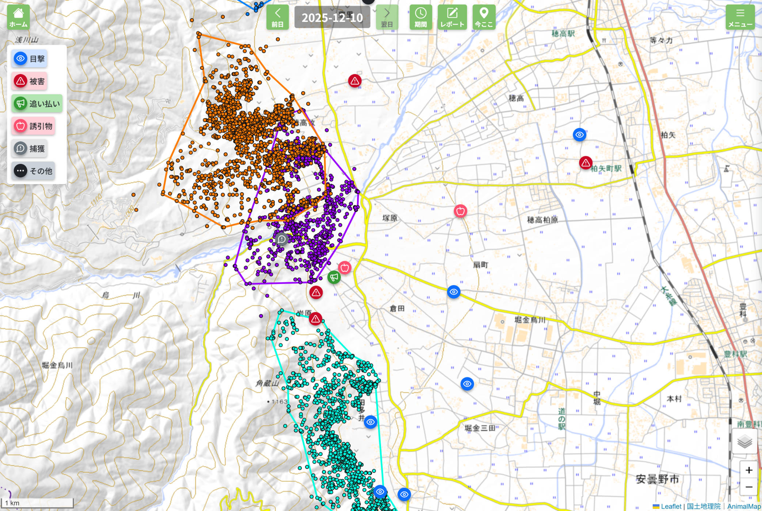Click the capture marker inside the purple polygon
762x511 pixels.
(x=282, y=239)
